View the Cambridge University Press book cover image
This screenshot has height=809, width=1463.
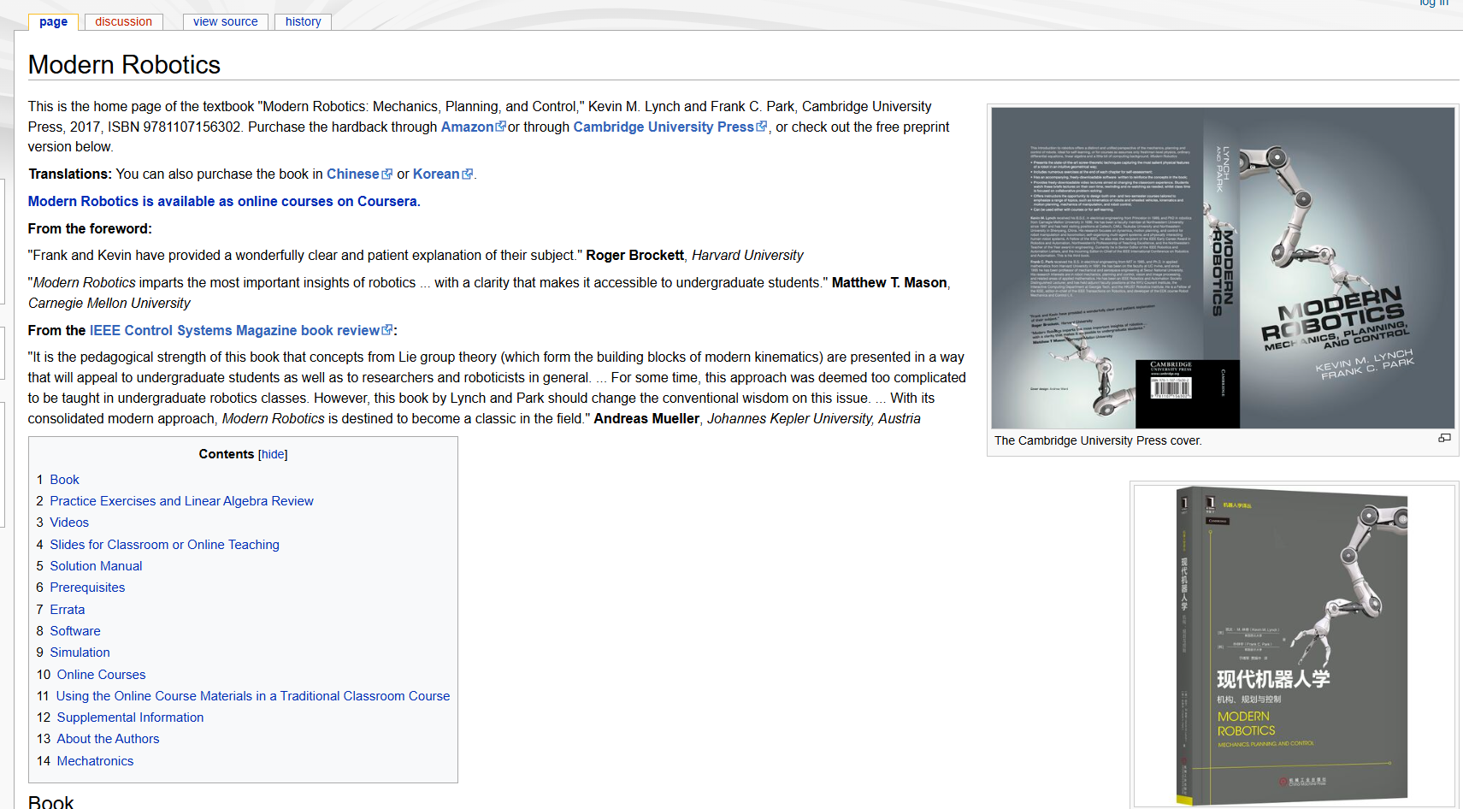tap(1223, 268)
